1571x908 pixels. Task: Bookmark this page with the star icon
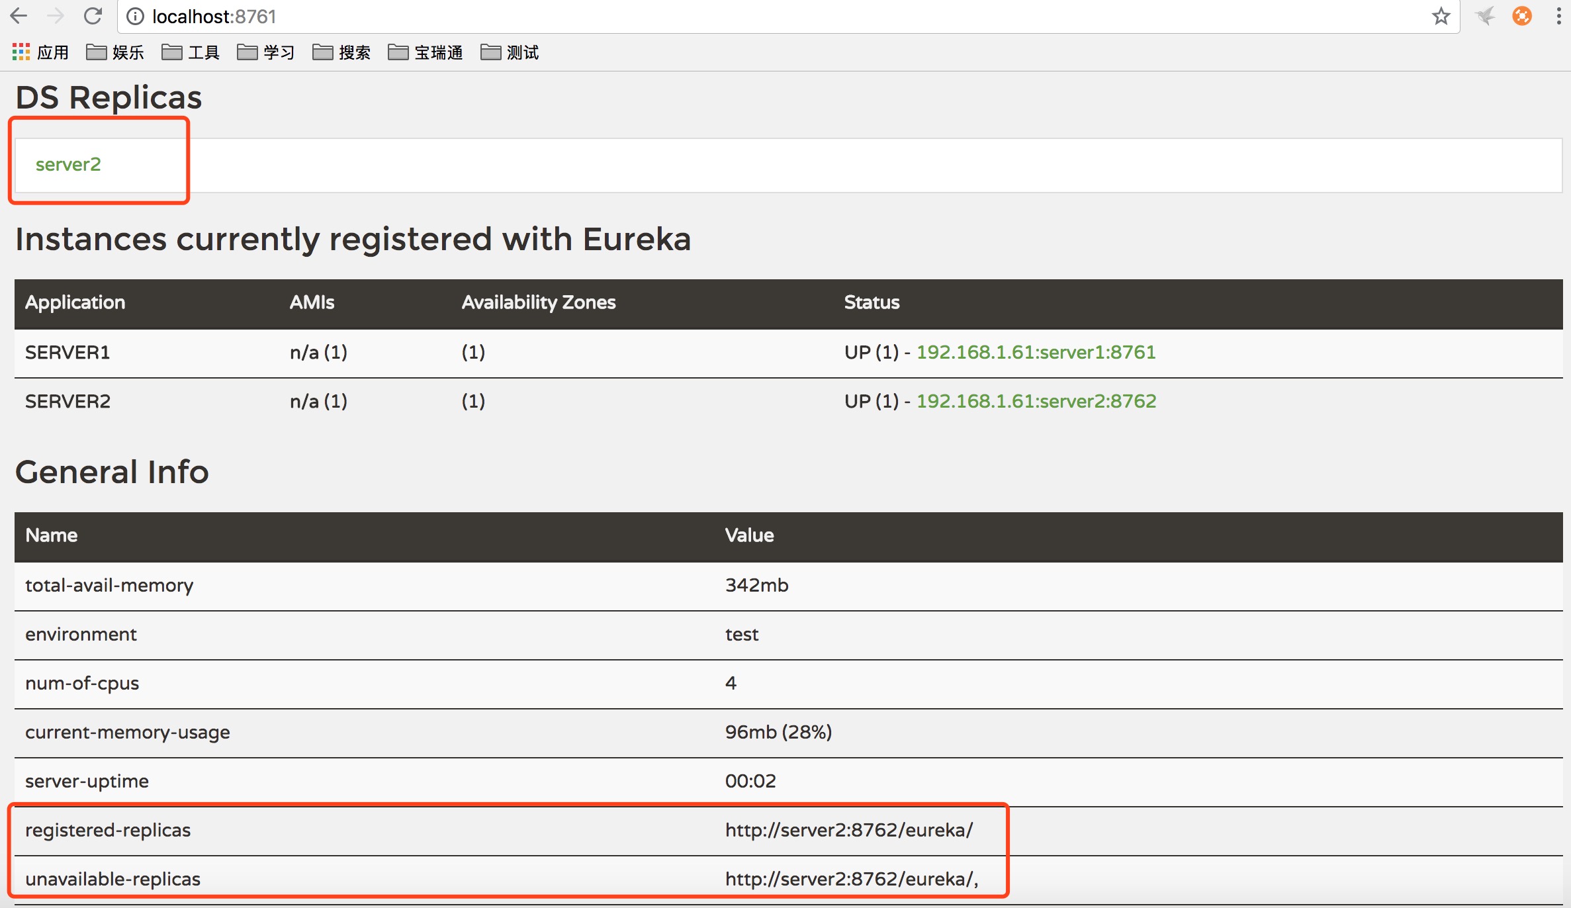pos(1440,16)
